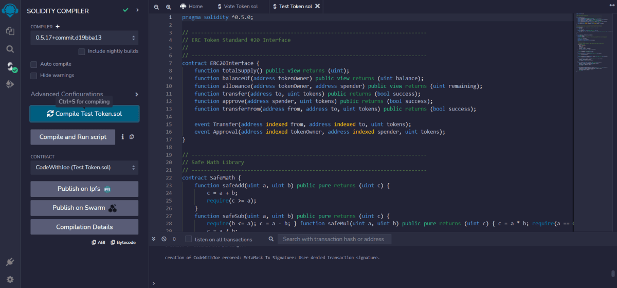This screenshot has height=288, width=617.
Task: Click 'contract ERC20Interface {' line
Action: 221,63
